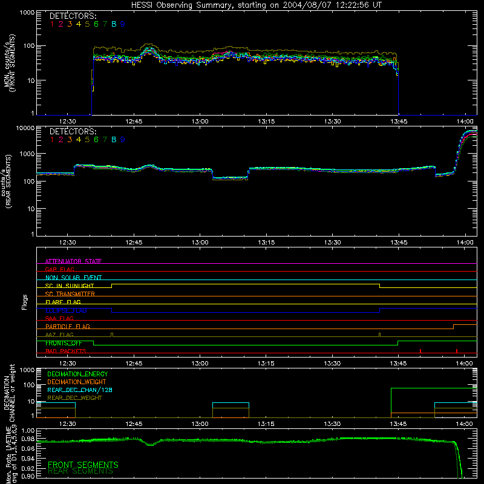The height and width of the screenshot is (484, 484).
Task: Click DETECTORS: label in the rear segments plot
Action: (x=73, y=132)
